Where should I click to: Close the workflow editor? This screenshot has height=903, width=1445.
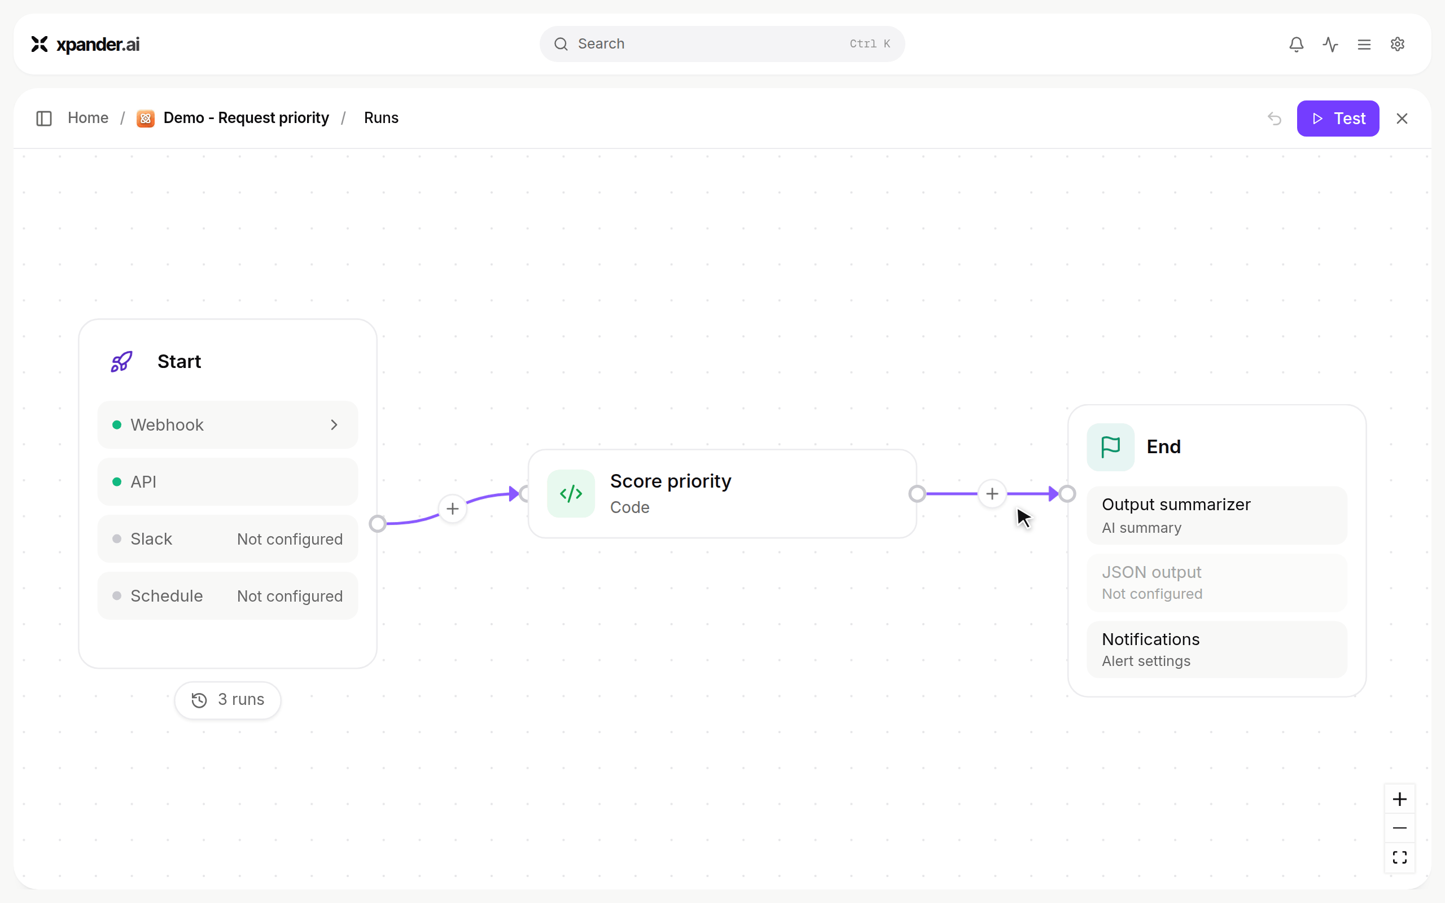[1402, 119]
